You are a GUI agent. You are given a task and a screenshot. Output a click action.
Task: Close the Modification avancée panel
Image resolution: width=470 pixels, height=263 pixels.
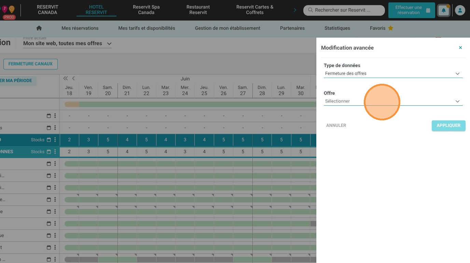point(460,48)
